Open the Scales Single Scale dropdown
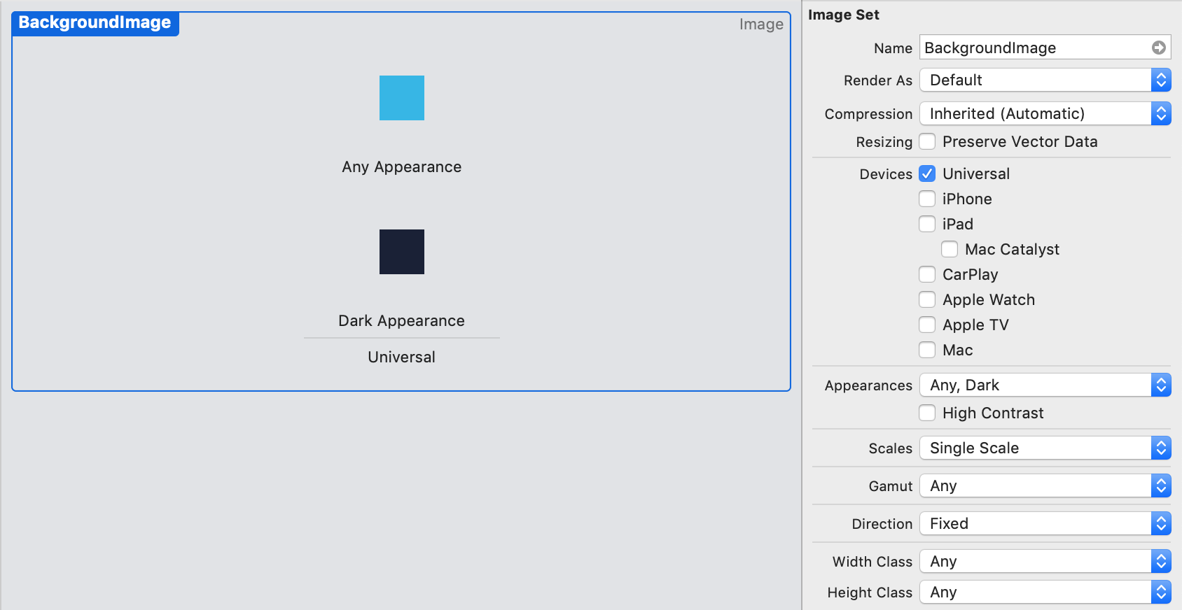This screenshot has width=1182, height=610. [x=1045, y=448]
